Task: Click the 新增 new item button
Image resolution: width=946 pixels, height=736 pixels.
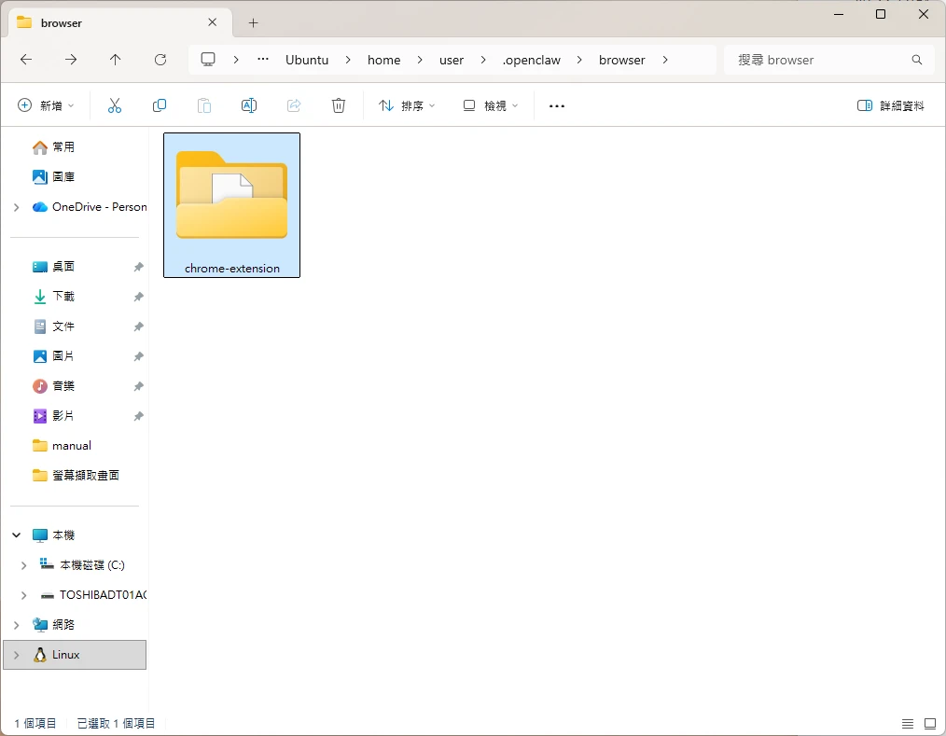Action: tap(46, 106)
